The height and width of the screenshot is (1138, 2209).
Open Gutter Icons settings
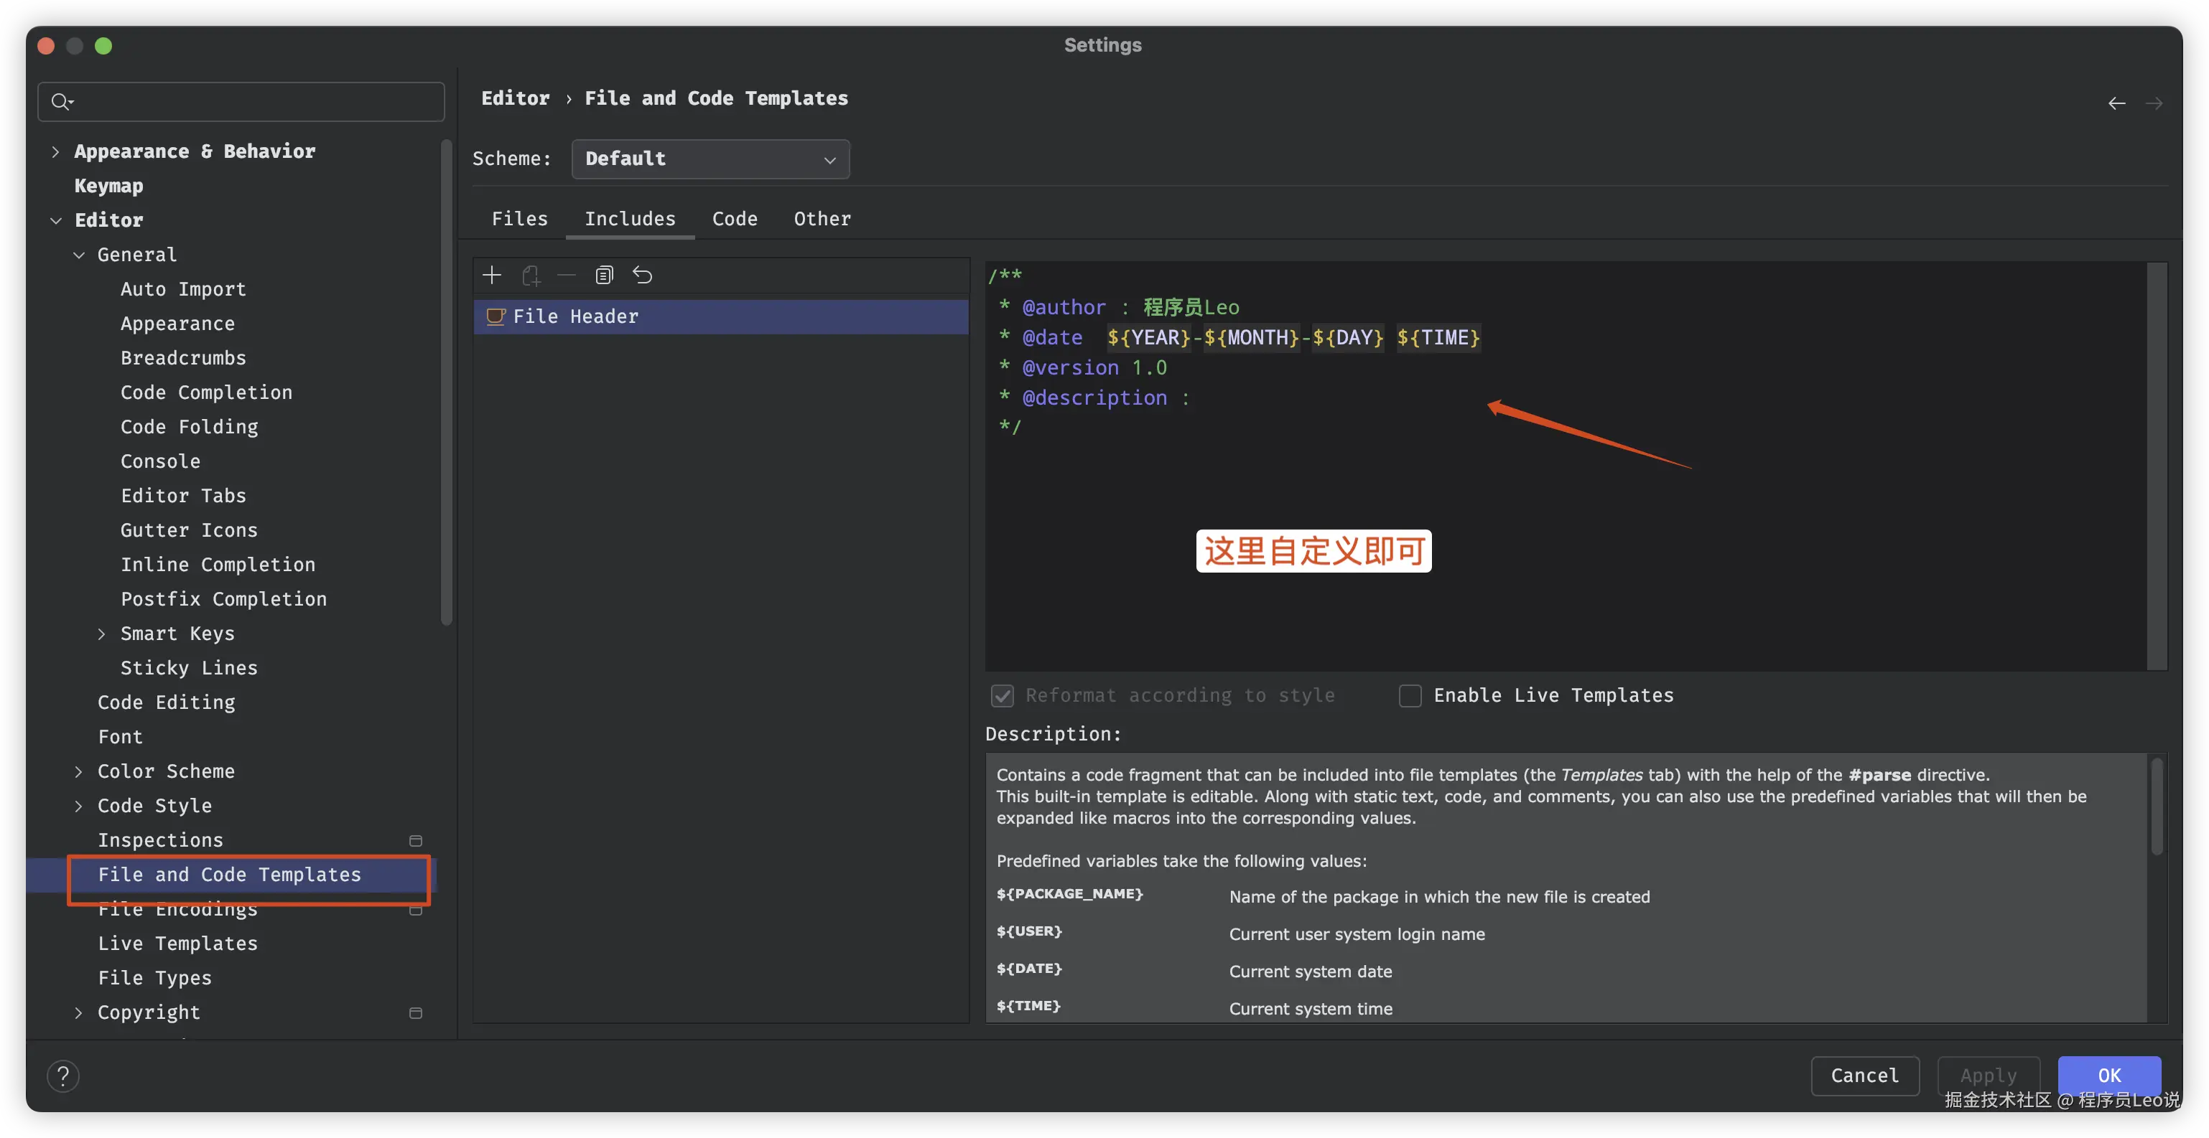pyautogui.click(x=190, y=530)
